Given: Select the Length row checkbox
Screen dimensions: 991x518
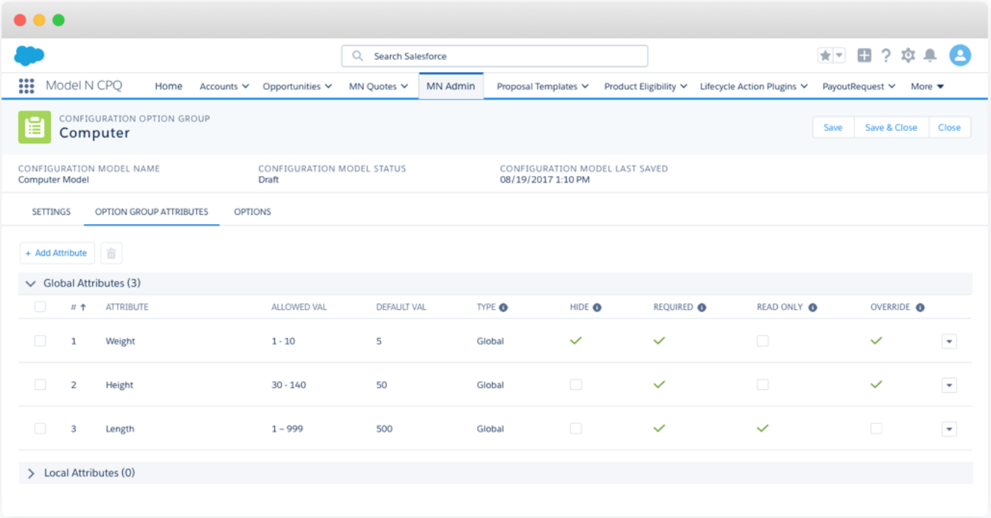Looking at the screenshot, I should point(40,429).
